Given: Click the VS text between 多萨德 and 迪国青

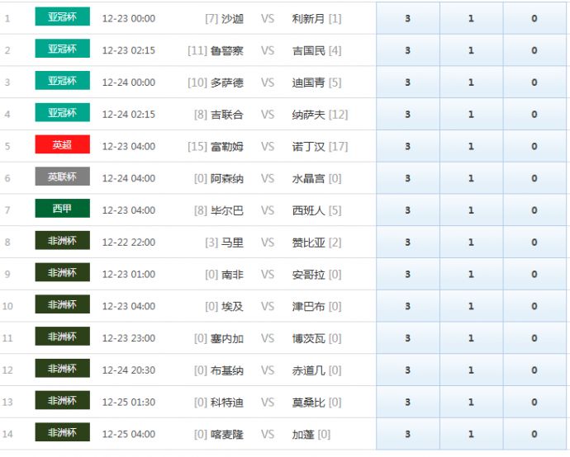Looking at the screenshot, I should click(268, 82).
